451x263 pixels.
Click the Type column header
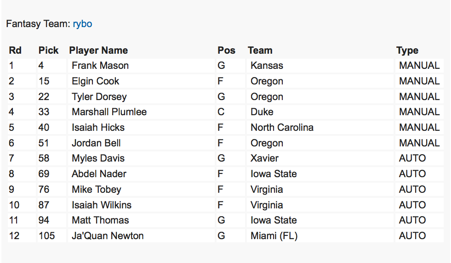coord(407,50)
